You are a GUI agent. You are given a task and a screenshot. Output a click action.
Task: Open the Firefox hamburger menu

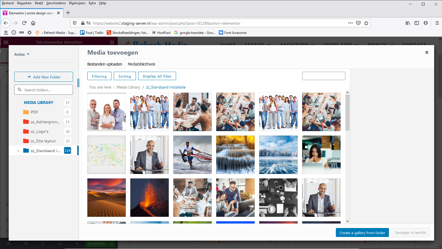pos(437,23)
